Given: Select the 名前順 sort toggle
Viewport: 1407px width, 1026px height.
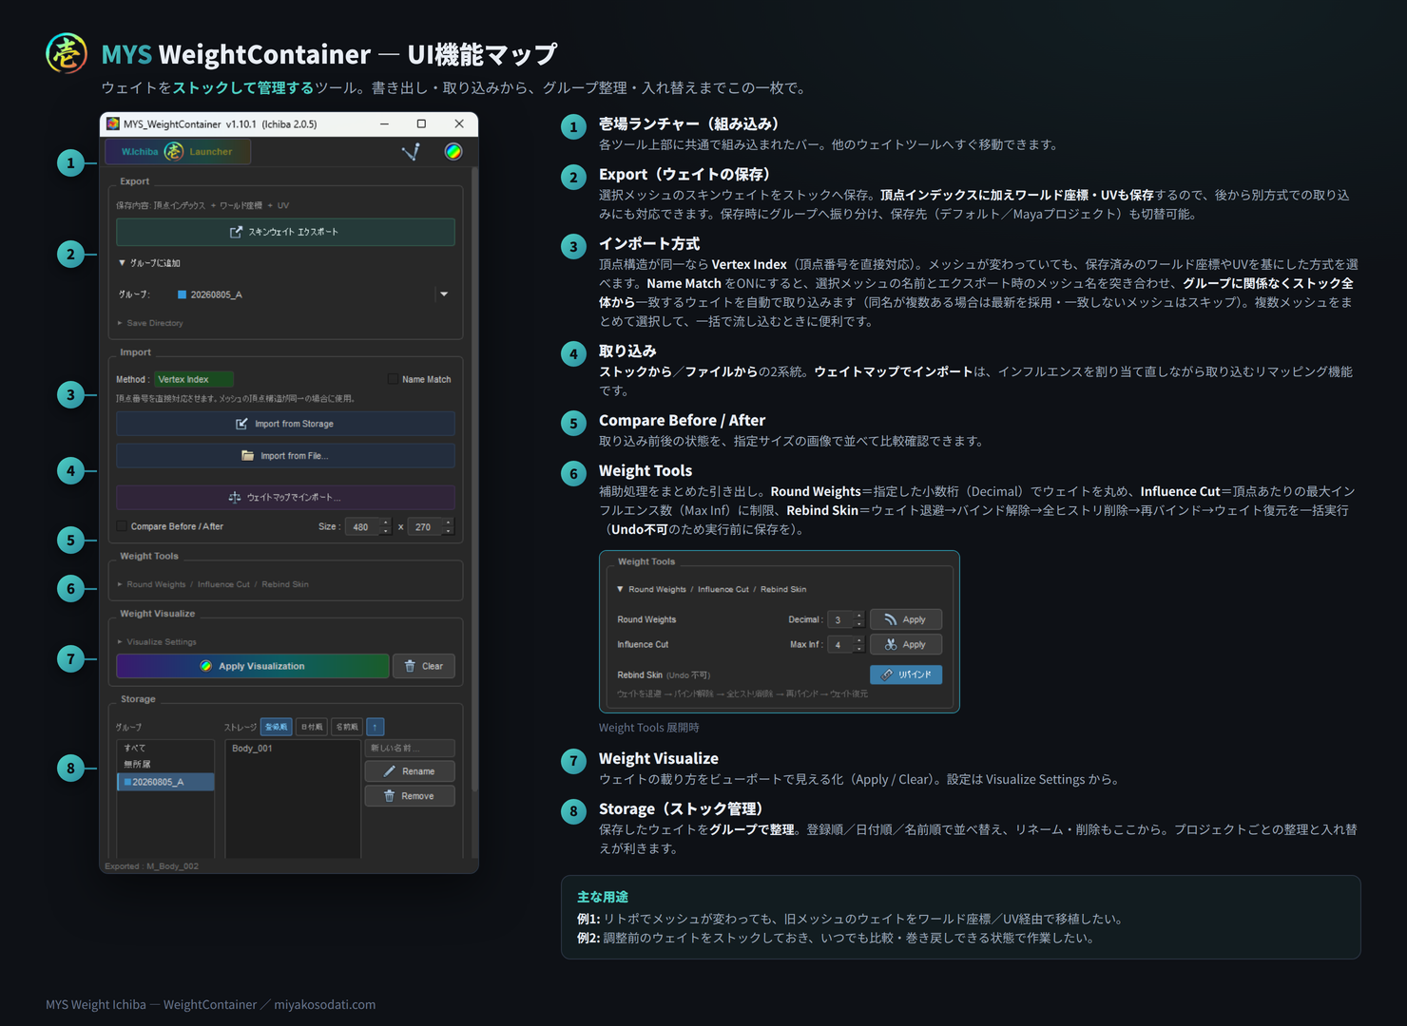Looking at the screenshot, I should pyautogui.click(x=347, y=727).
